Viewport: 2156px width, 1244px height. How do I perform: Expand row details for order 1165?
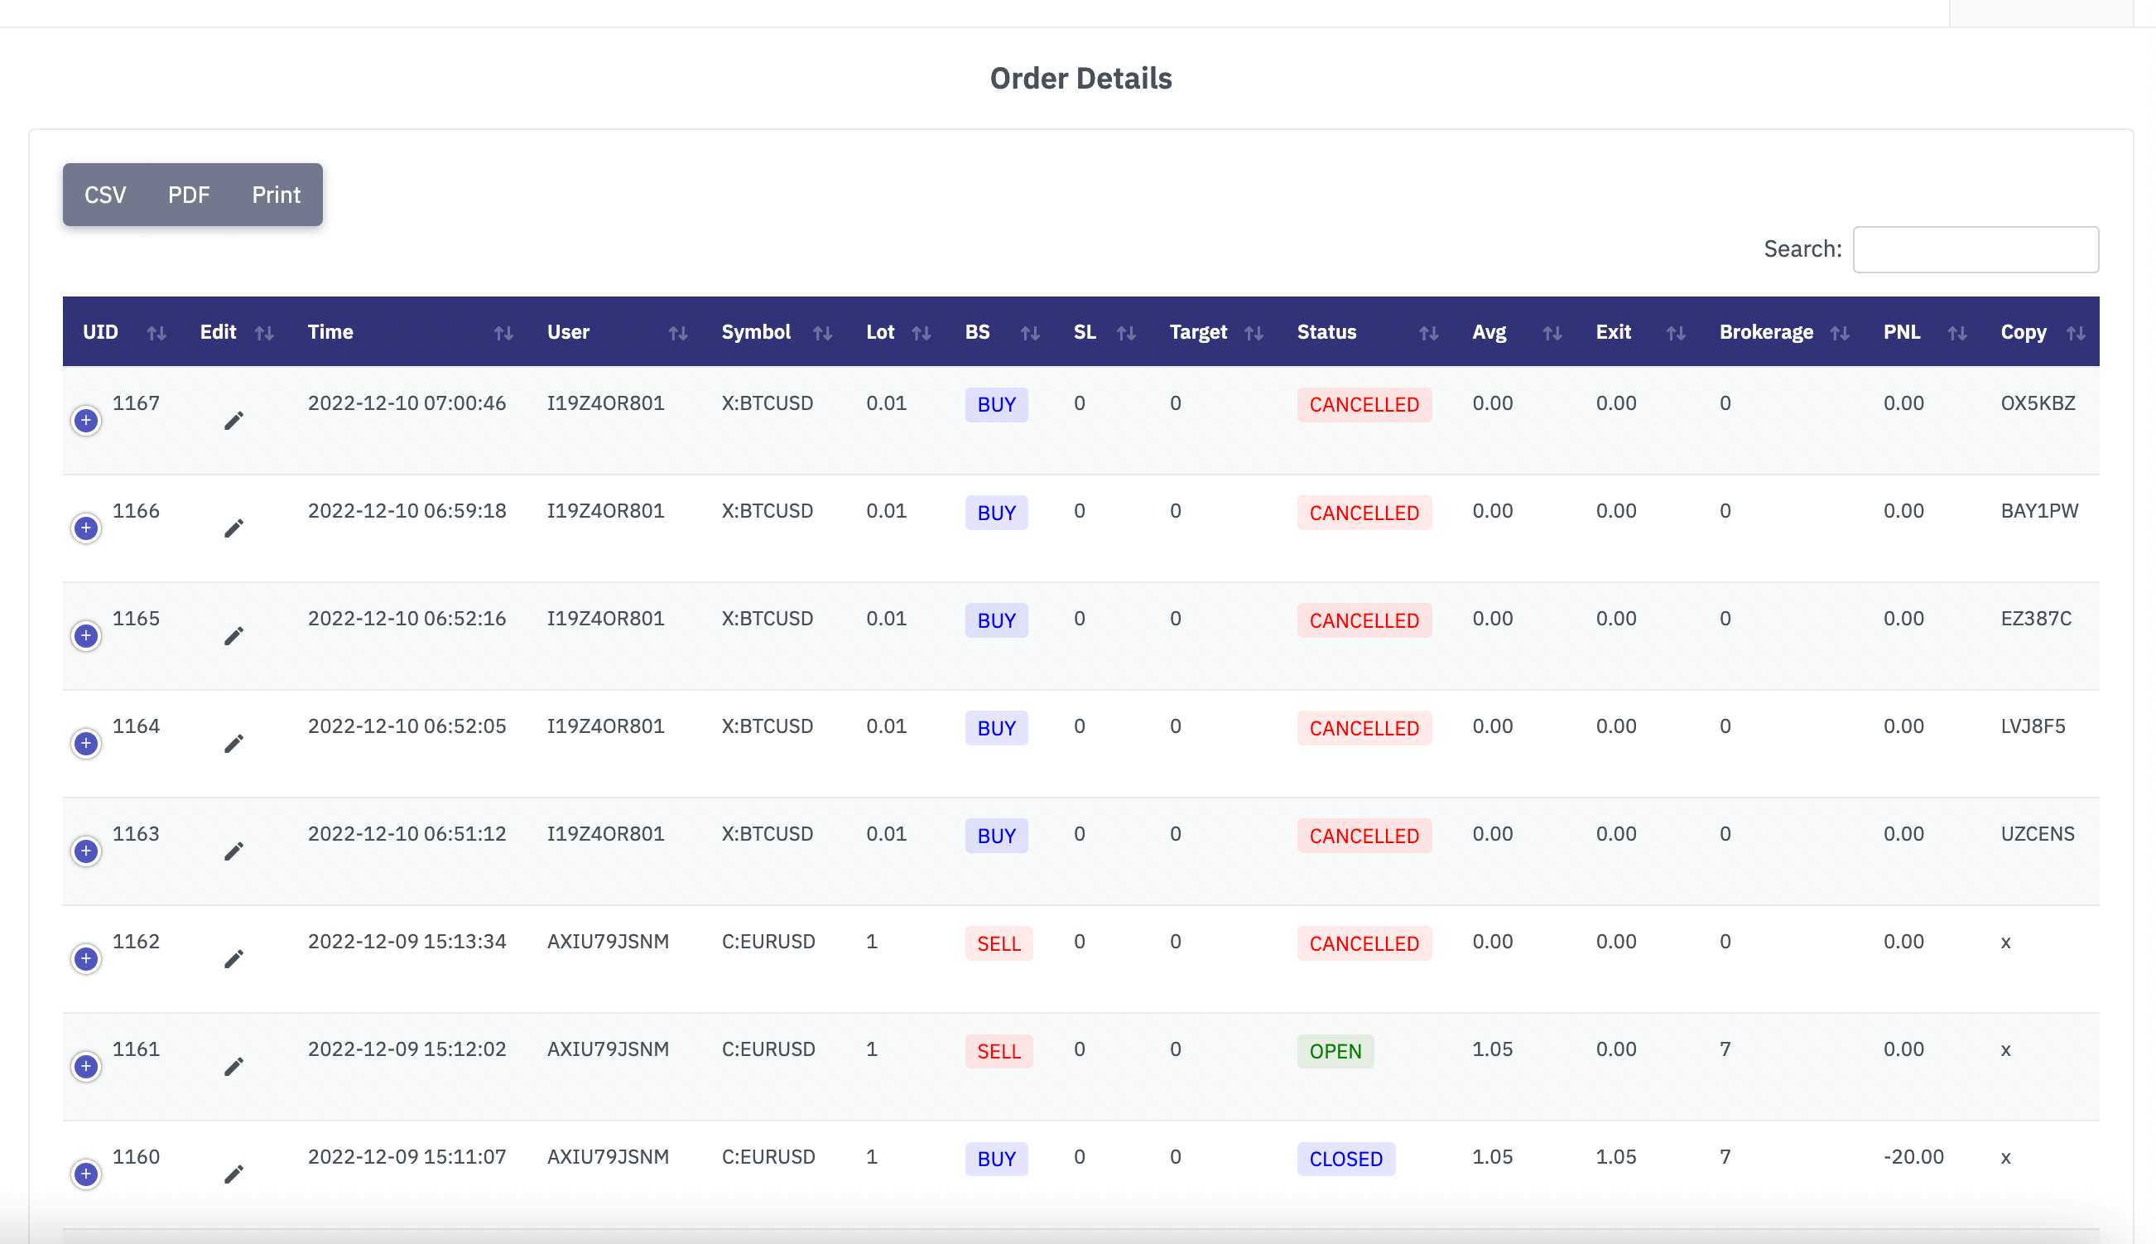85,636
